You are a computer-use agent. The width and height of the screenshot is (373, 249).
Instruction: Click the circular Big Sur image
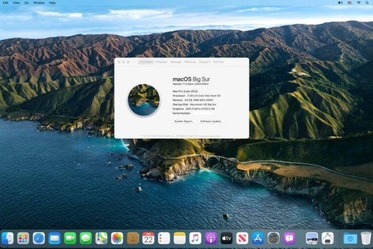click(x=144, y=100)
